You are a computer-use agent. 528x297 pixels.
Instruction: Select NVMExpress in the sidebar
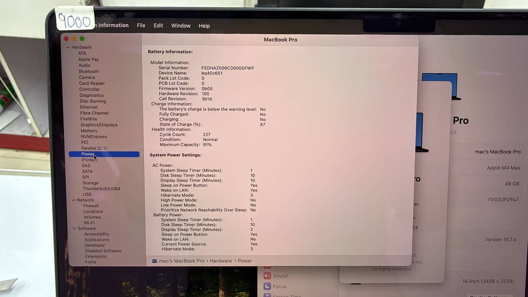(94, 137)
